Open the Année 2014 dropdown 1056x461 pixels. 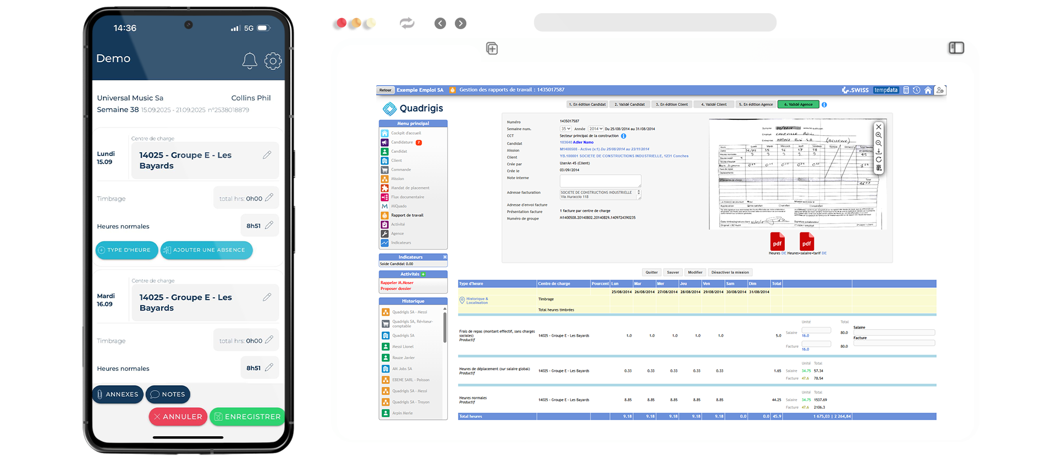pyautogui.click(x=596, y=129)
